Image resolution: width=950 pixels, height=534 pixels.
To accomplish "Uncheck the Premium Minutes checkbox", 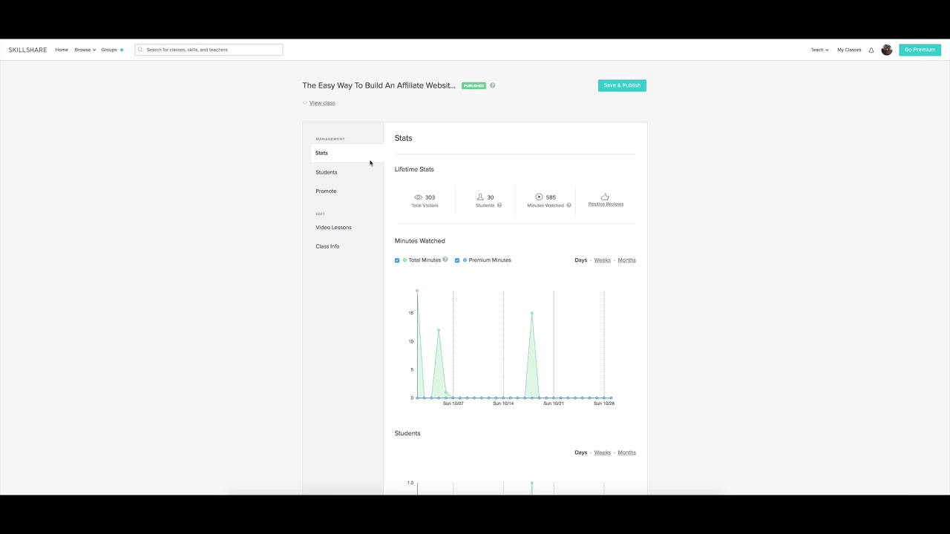I will [x=457, y=260].
